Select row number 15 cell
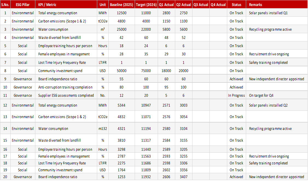 coord(5,140)
